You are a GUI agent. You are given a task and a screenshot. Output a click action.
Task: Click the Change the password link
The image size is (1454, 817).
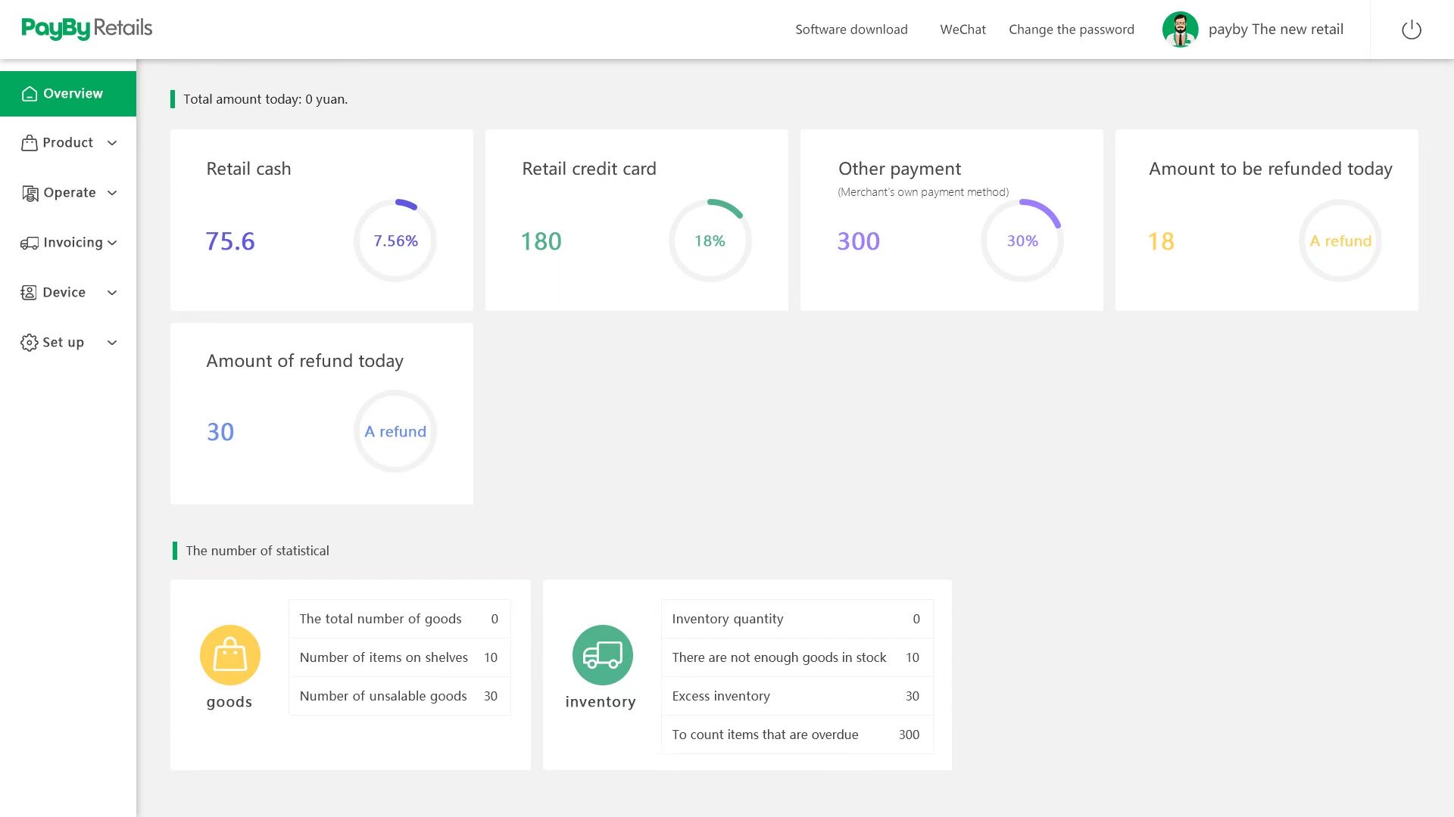pyautogui.click(x=1071, y=30)
